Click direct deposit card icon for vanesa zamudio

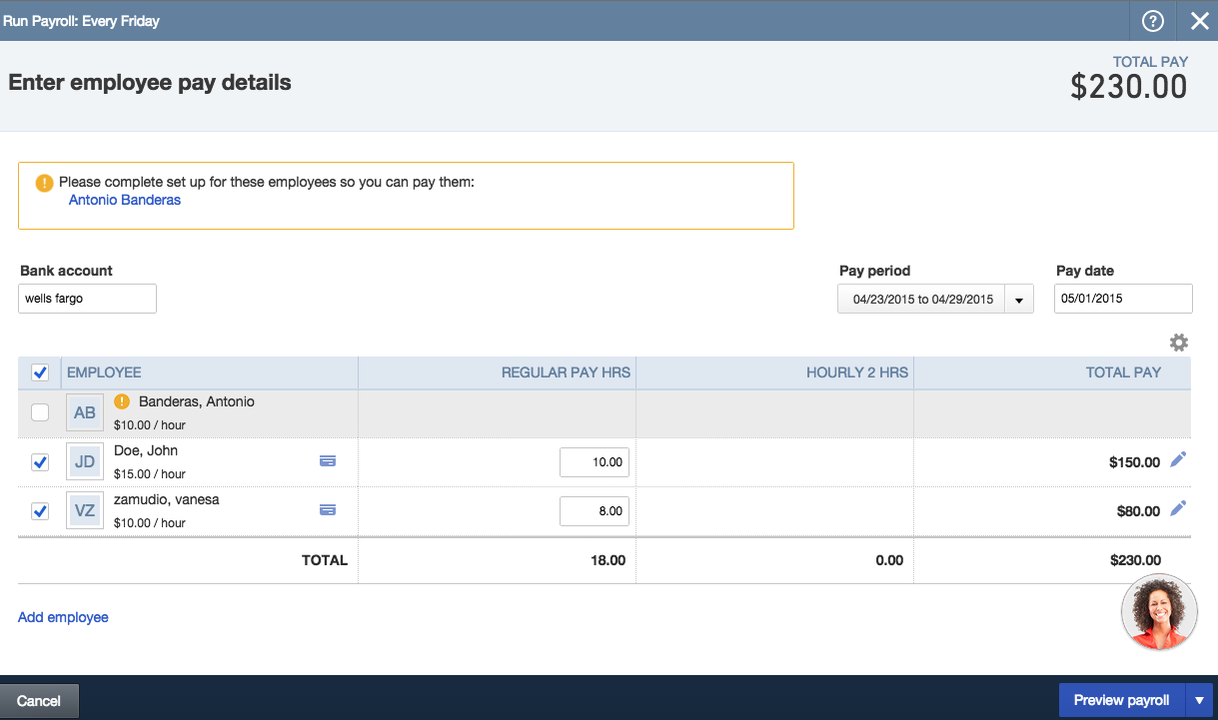tap(327, 509)
